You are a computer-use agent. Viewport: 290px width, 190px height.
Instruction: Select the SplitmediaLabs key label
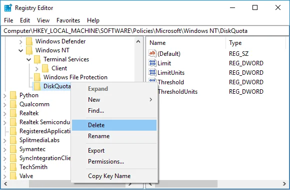tap(39, 140)
